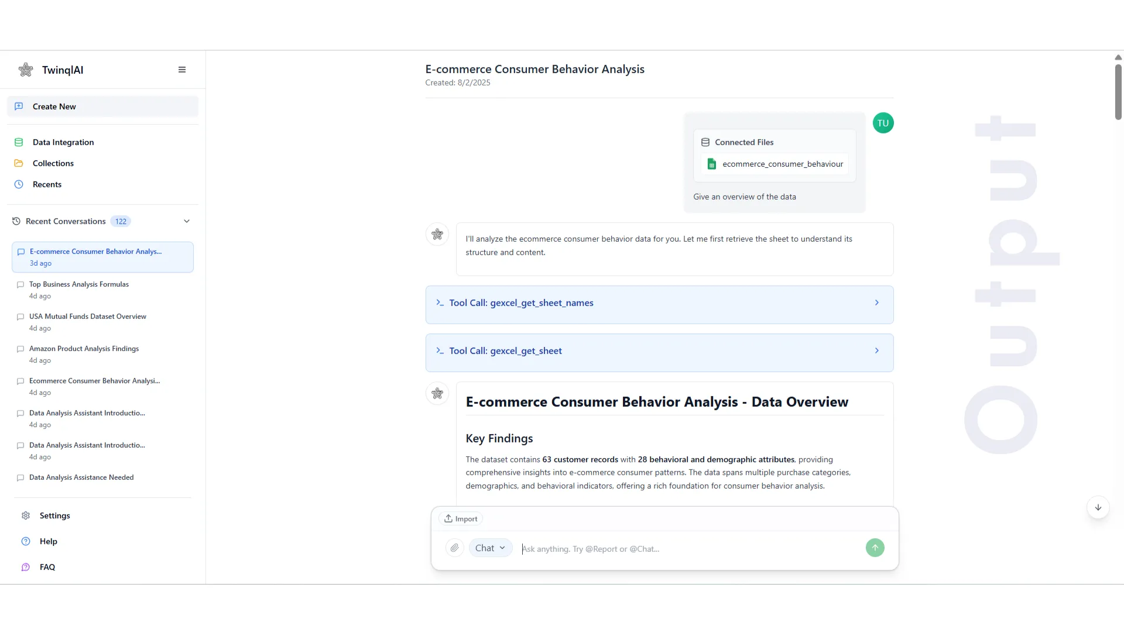Open the TwinqlAI sidebar hamburger menu

click(182, 70)
